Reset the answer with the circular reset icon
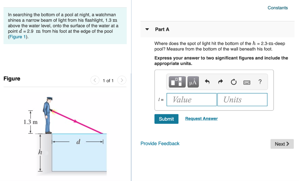 coord(233,82)
